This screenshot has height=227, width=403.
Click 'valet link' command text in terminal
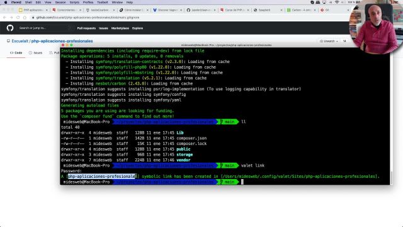253,165
